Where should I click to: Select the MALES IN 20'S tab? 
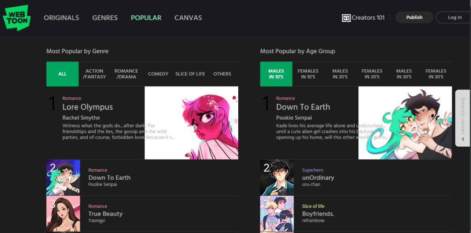click(x=340, y=74)
